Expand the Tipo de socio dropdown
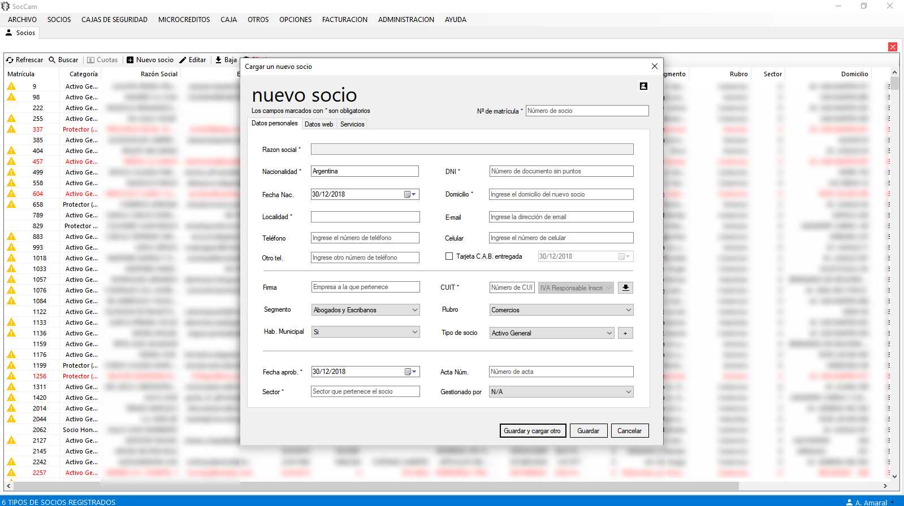 (x=609, y=333)
